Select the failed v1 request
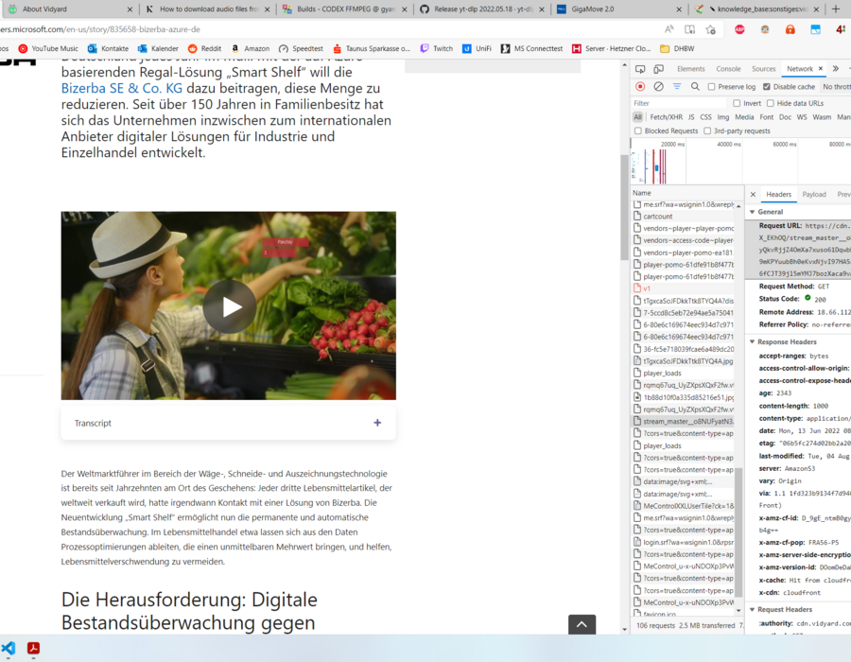This screenshot has height=662, width=851. pyautogui.click(x=684, y=288)
